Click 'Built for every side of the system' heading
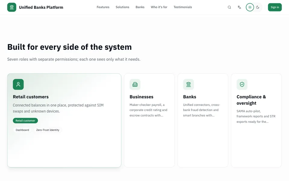 coord(70,47)
